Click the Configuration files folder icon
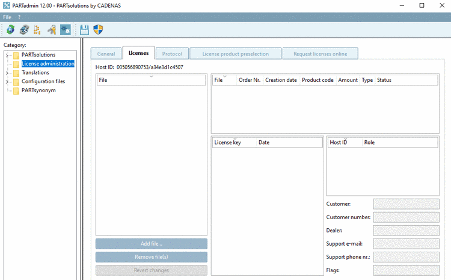 pos(16,81)
